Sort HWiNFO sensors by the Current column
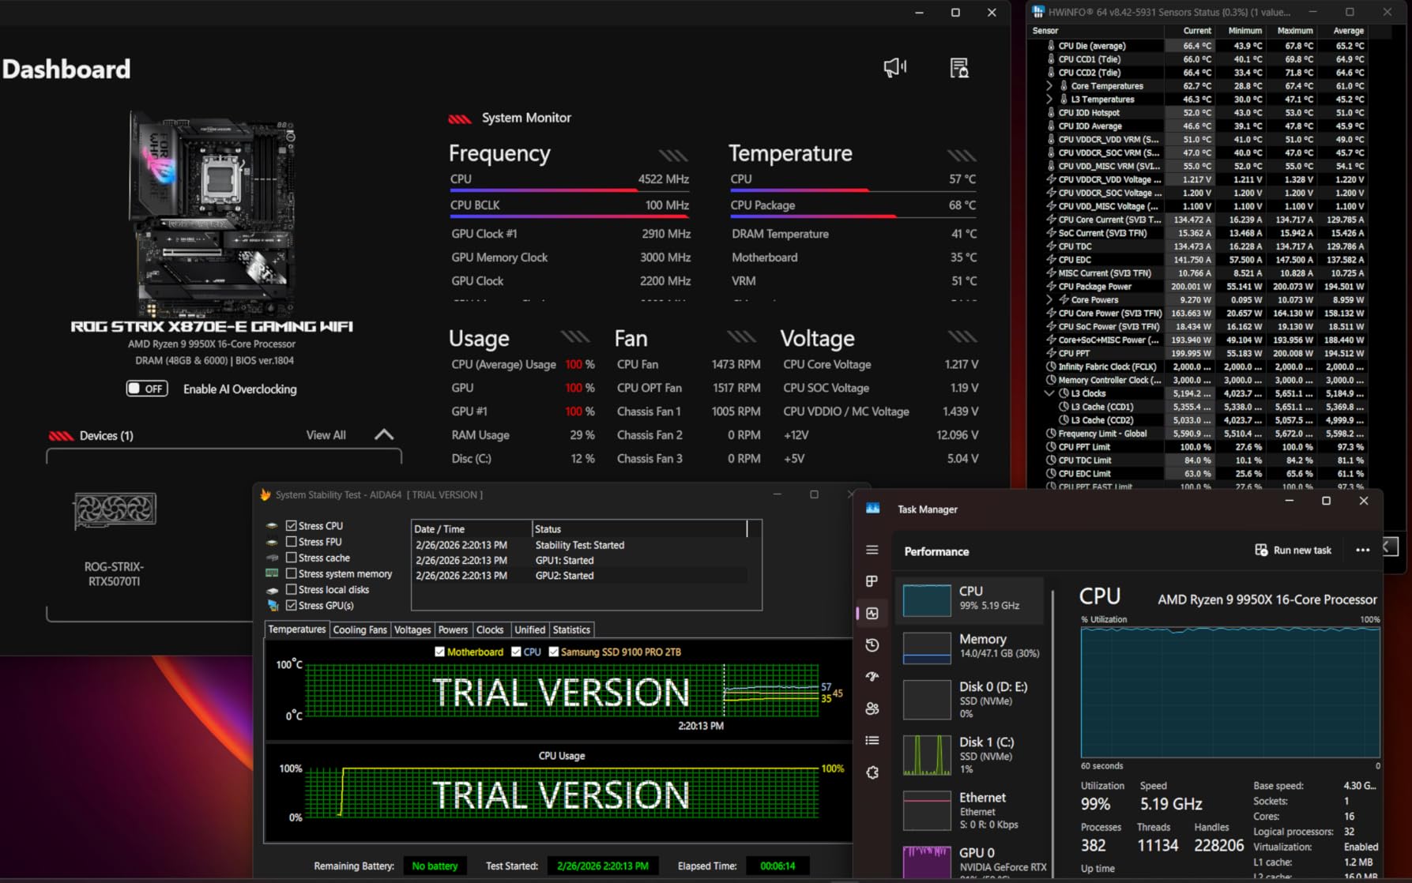The height and width of the screenshot is (883, 1412). click(x=1190, y=31)
